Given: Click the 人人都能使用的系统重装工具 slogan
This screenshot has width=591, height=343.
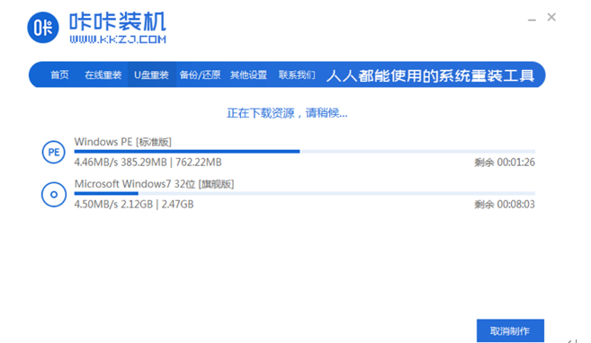Looking at the screenshot, I should click(430, 75).
